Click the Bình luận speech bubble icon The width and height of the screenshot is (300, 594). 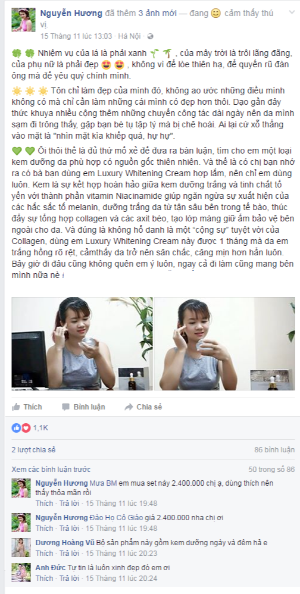pyautogui.click(x=65, y=407)
